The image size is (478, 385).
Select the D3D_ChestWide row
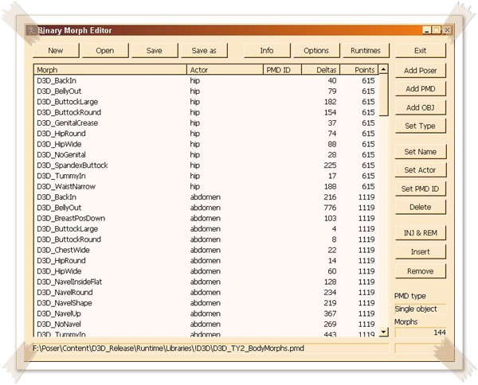click(x=206, y=251)
